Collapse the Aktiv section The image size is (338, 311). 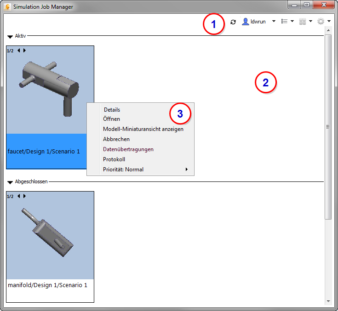[x=10, y=37]
